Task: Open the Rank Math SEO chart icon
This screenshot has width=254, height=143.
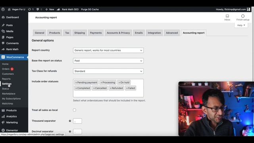Action: tap(58, 10)
